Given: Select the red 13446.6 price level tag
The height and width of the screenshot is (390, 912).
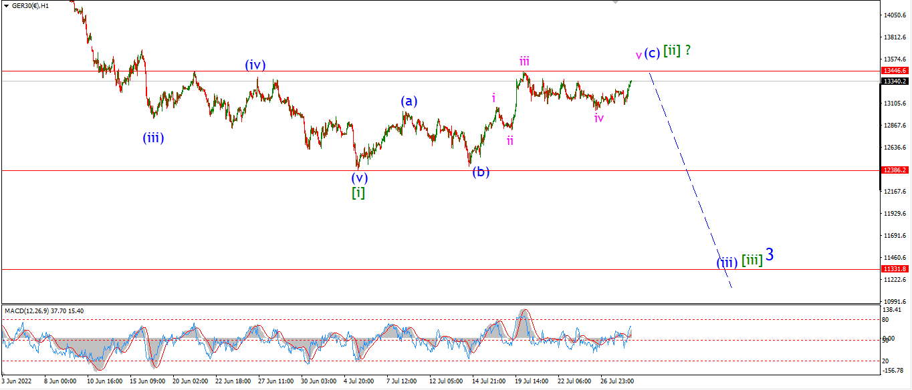Looking at the screenshot, I should (895, 70).
